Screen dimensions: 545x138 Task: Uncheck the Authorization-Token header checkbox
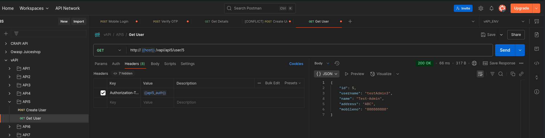pos(103,93)
